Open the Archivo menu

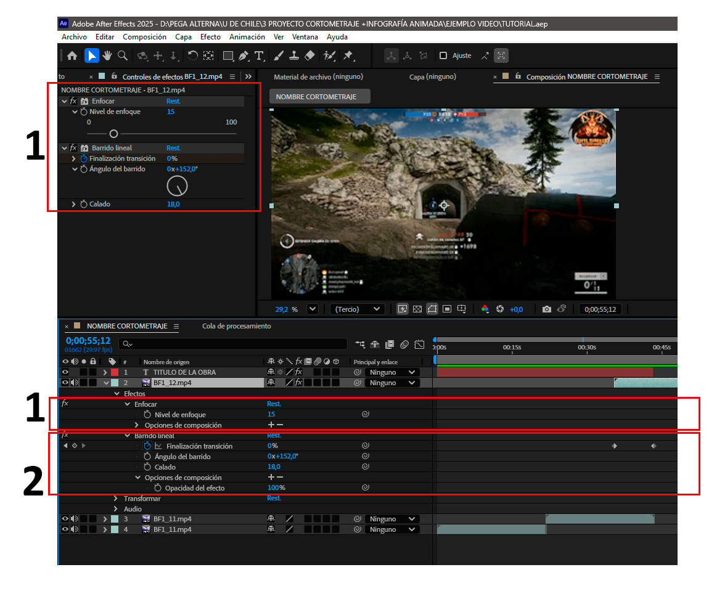74,37
